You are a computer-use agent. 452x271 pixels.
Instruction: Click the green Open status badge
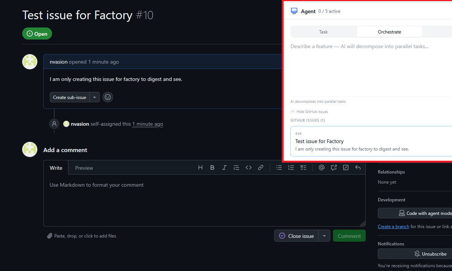click(37, 33)
